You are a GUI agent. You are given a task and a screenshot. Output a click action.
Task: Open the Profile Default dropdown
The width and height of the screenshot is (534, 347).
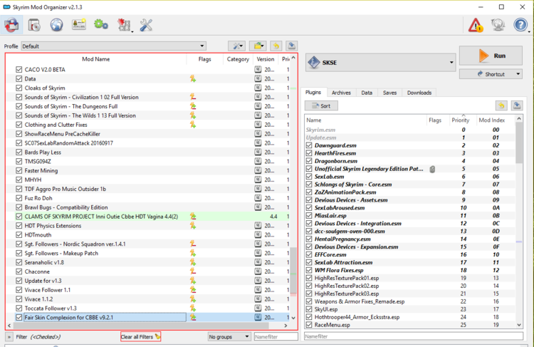tap(114, 46)
